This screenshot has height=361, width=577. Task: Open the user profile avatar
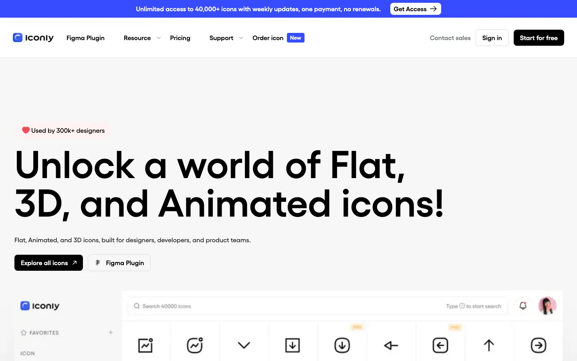547,306
